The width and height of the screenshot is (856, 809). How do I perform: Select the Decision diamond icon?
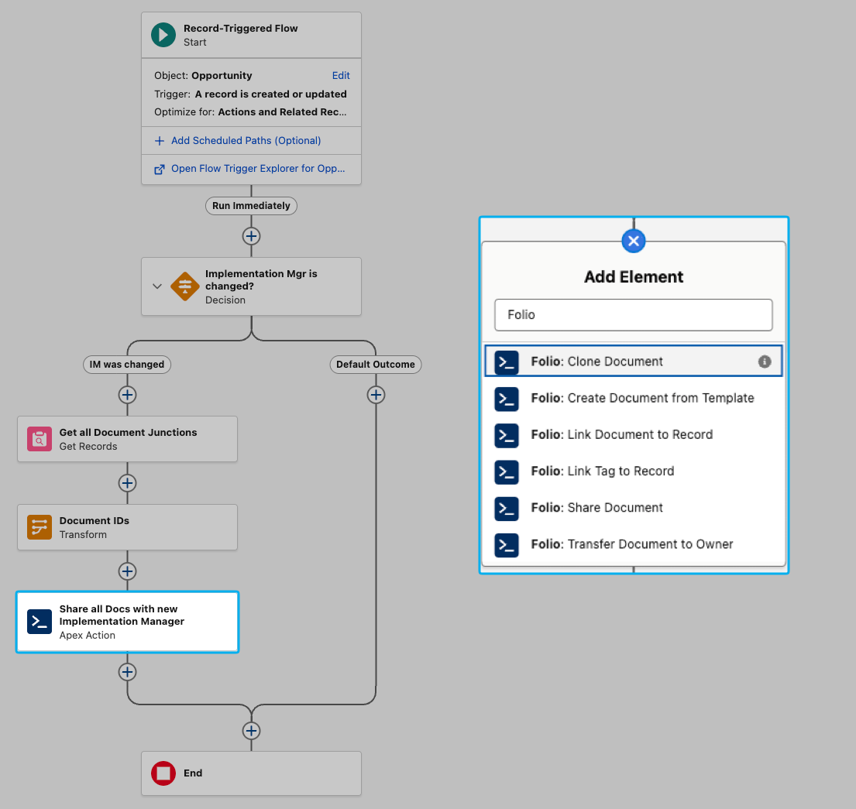pos(185,286)
